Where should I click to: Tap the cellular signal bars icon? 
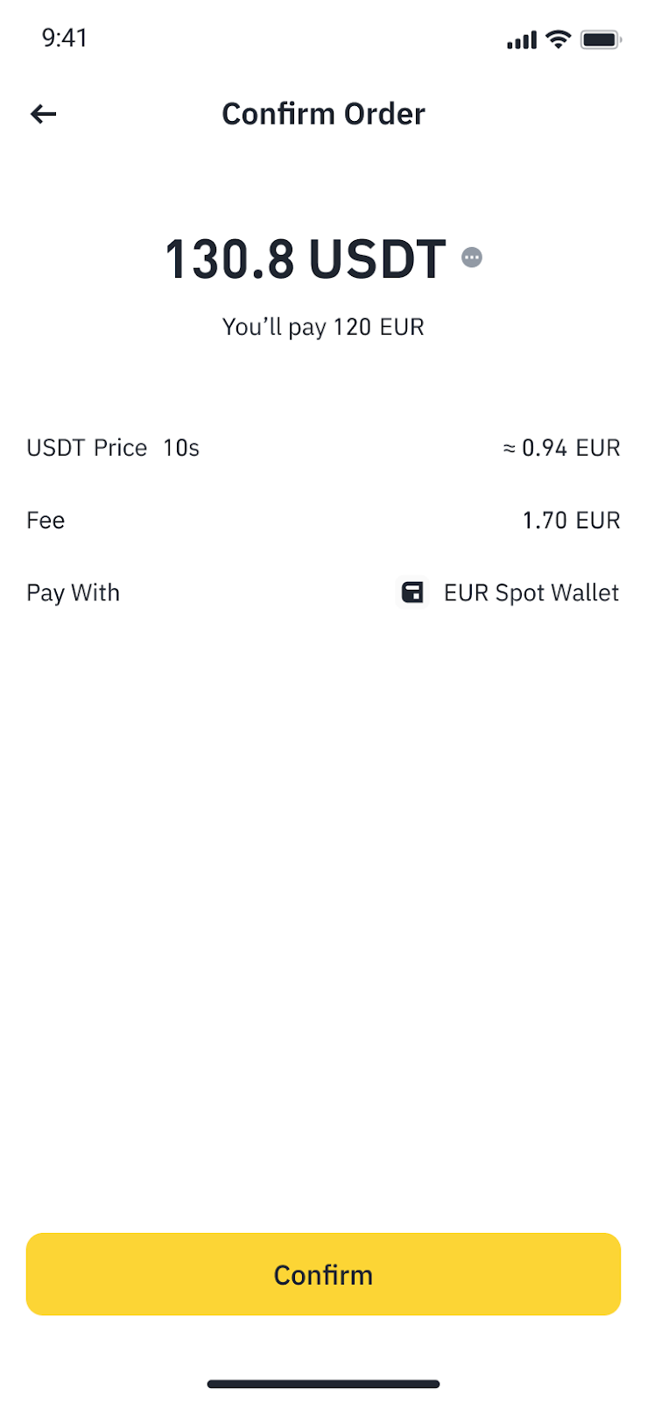tap(522, 40)
